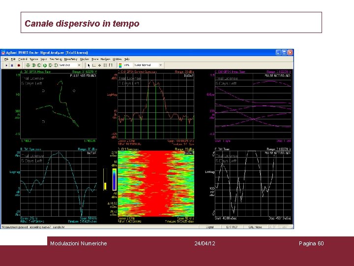Click 'Start -40.00 uSec' on trace F

pyautogui.click(x=226, y=218)
